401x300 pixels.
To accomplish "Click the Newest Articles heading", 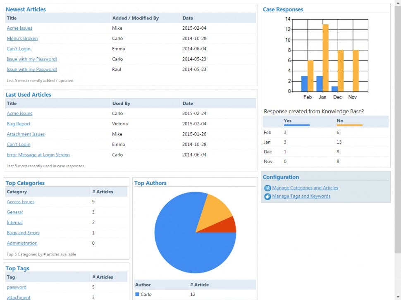I will (x=26, y=9).
